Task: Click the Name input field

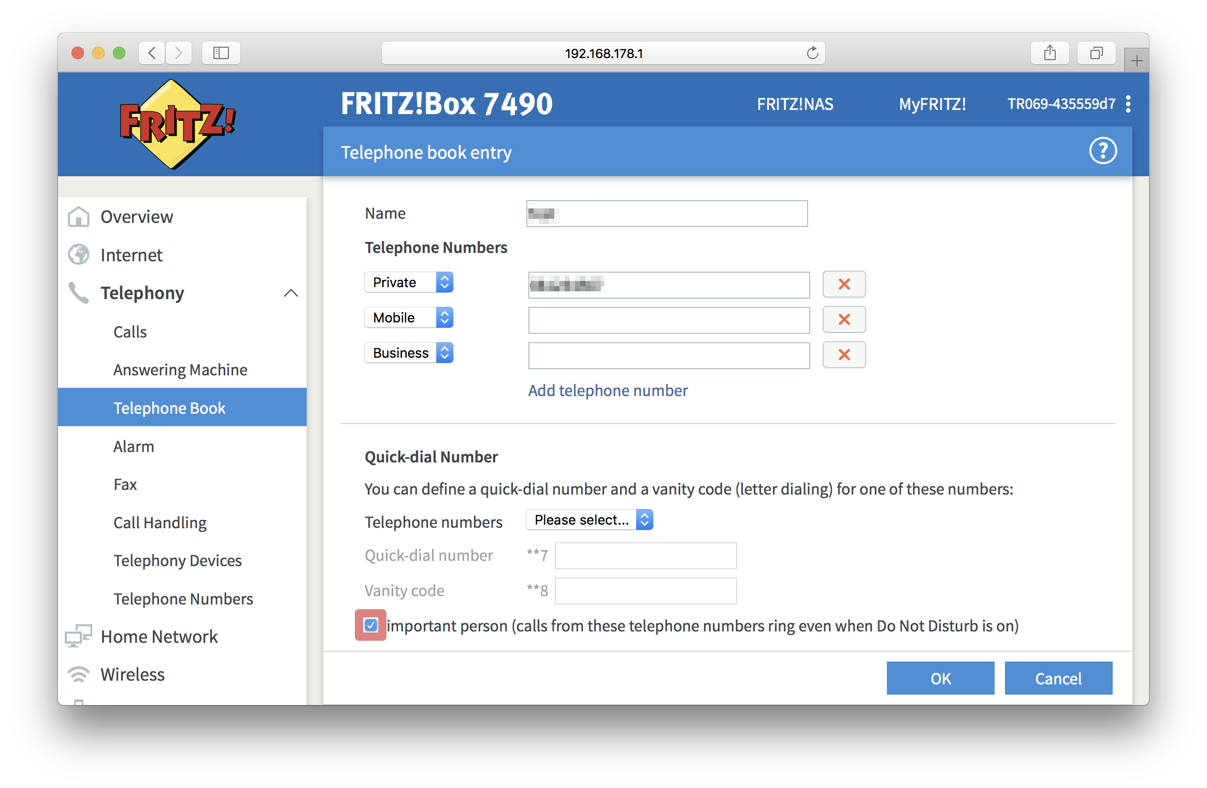Action: (x=668, y=212)
